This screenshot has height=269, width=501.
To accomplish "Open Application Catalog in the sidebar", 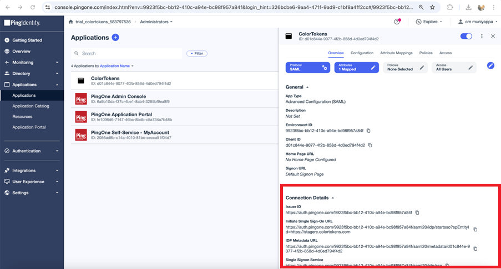I will pyautogui.click(x=31, y=106).
